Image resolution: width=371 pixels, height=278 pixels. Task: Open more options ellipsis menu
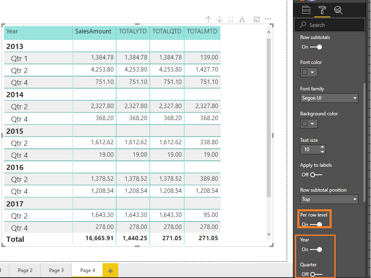(268, 19)
